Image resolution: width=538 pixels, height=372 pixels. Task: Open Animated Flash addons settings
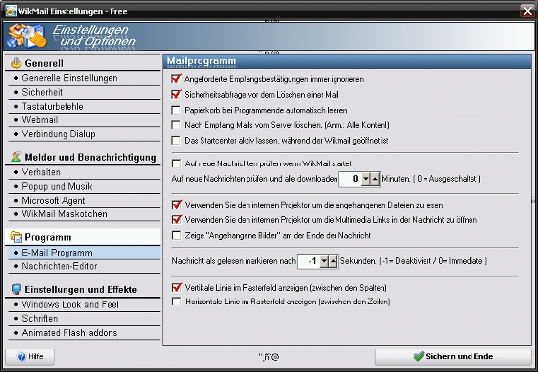pos(84,333)
